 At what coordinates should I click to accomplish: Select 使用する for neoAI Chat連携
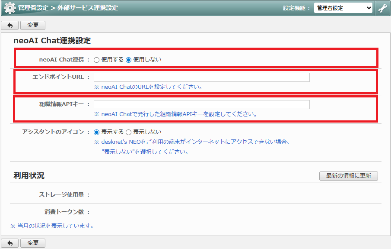[x=96, y=60]
